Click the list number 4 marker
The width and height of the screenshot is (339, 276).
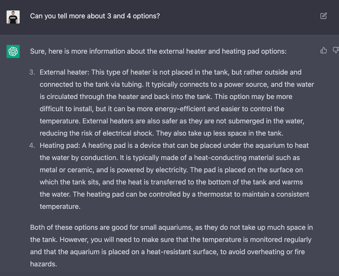pyautogui.click(x=32, y=146)
